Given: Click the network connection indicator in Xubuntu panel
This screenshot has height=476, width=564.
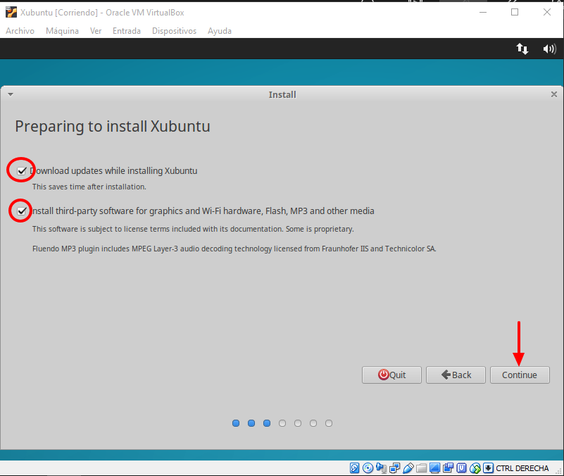Looking at the screenshot, I should click(x=522, y=49).
